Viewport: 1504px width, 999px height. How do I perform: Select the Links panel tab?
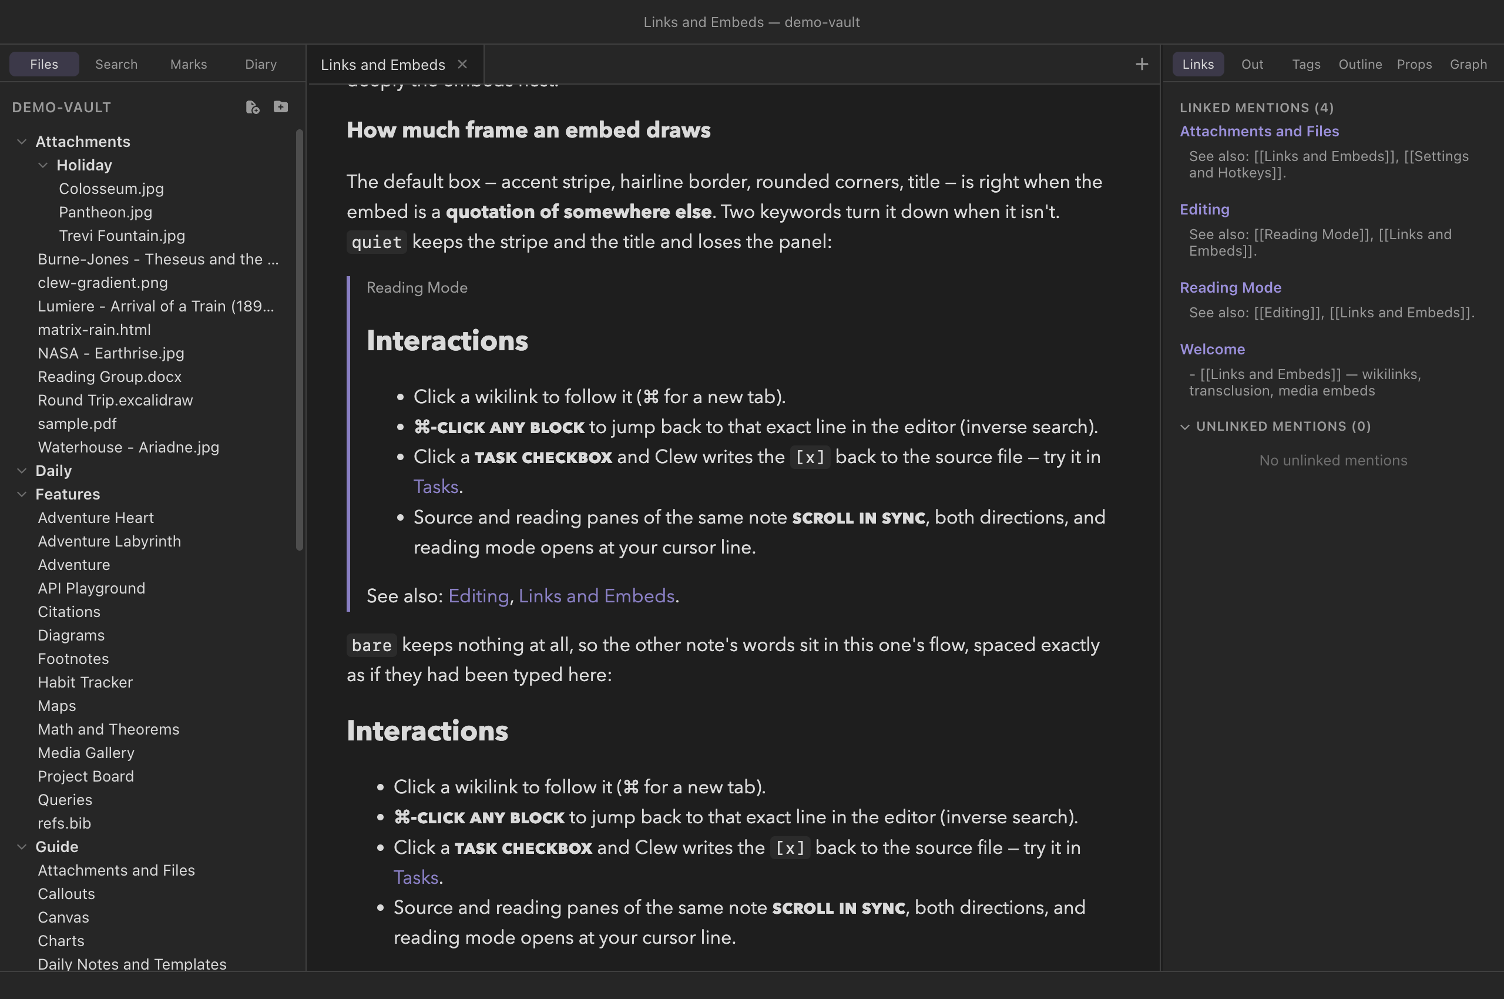tap(1198, 65)
